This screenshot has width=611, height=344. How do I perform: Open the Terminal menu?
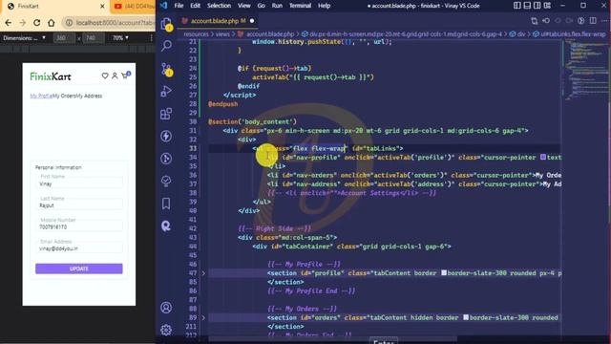(x=300, y=6)
